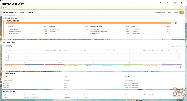
Task: Expand Video Editing Score row
Action: (x=90, y=33)
